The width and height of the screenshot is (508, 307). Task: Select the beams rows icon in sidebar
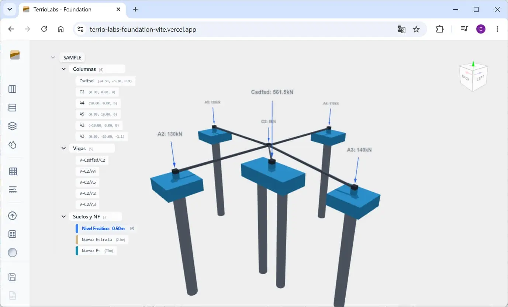12,108
